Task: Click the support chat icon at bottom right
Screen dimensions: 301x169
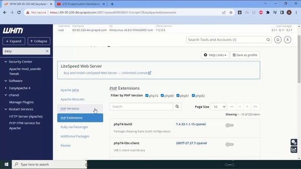Action: (294, 142)
